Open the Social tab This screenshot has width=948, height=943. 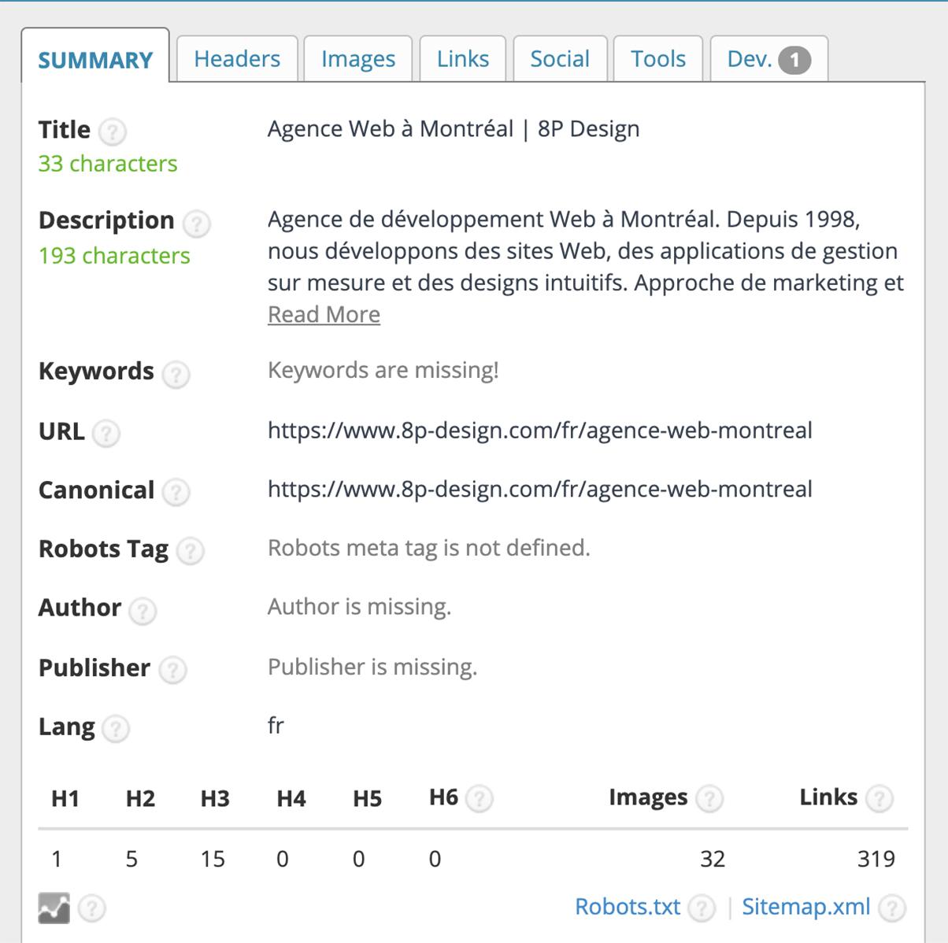[x=560, y=58]
